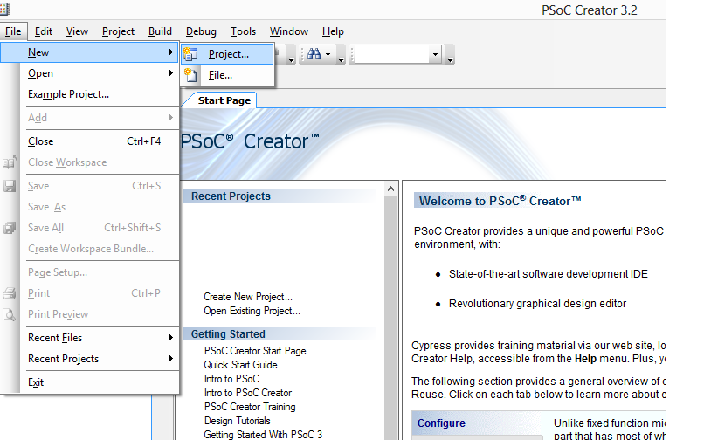704x440 pixels.
Task: Click the Print Preview magnifier icon
Action: [x=10, y=314]
